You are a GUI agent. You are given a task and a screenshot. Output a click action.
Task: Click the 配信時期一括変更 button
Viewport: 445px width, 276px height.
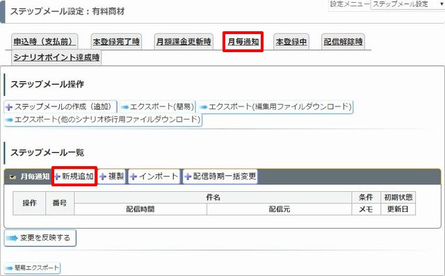(220, 176)
